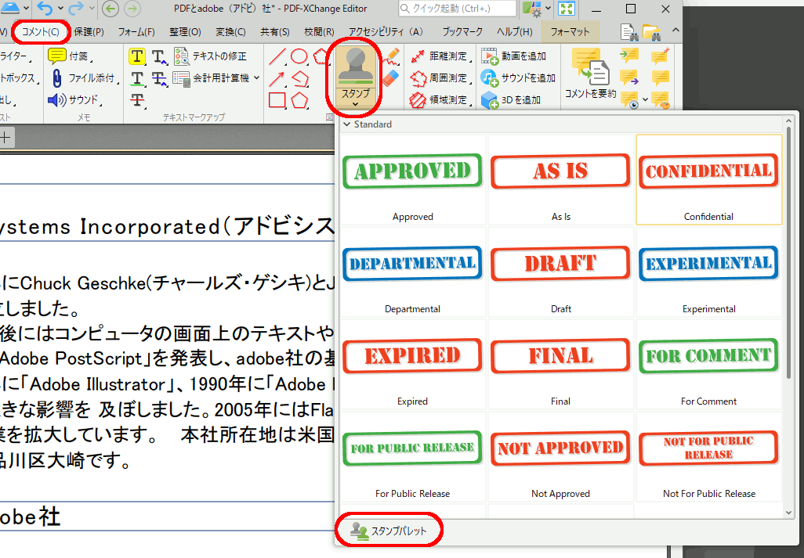Viewport: 804px width, 558px height.
Task: Choose the area measurement (領域測定) tool
Action: (440, 100)
